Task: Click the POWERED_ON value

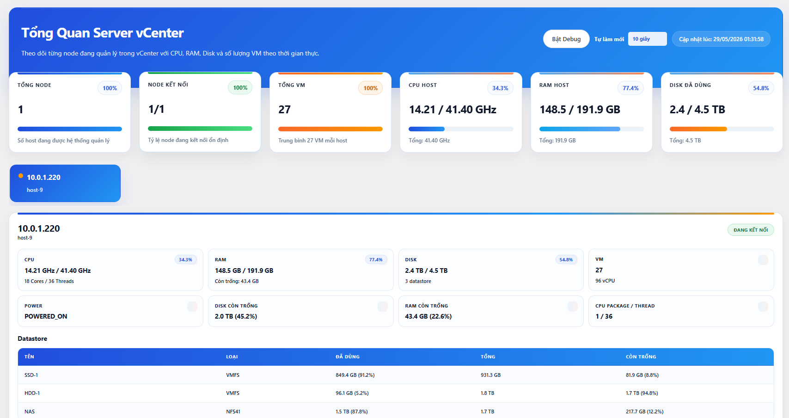Action: [x=46, y=316]
